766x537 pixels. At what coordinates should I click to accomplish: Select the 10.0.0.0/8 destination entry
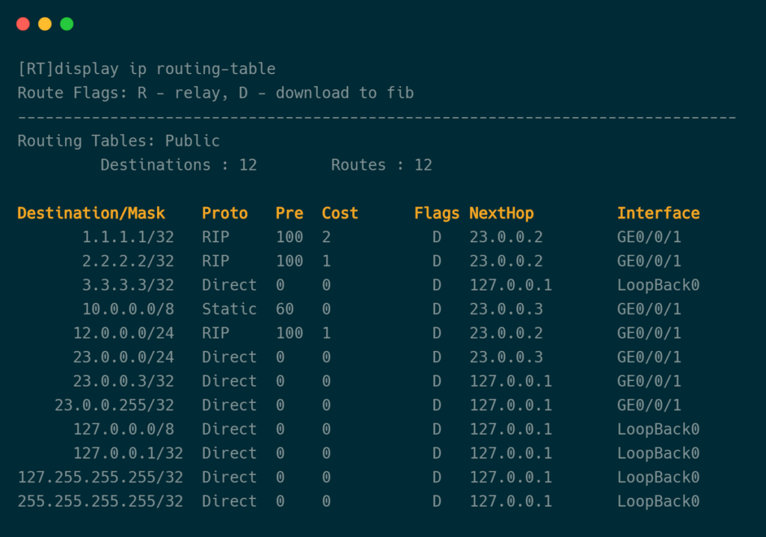(x=128, y=309)
